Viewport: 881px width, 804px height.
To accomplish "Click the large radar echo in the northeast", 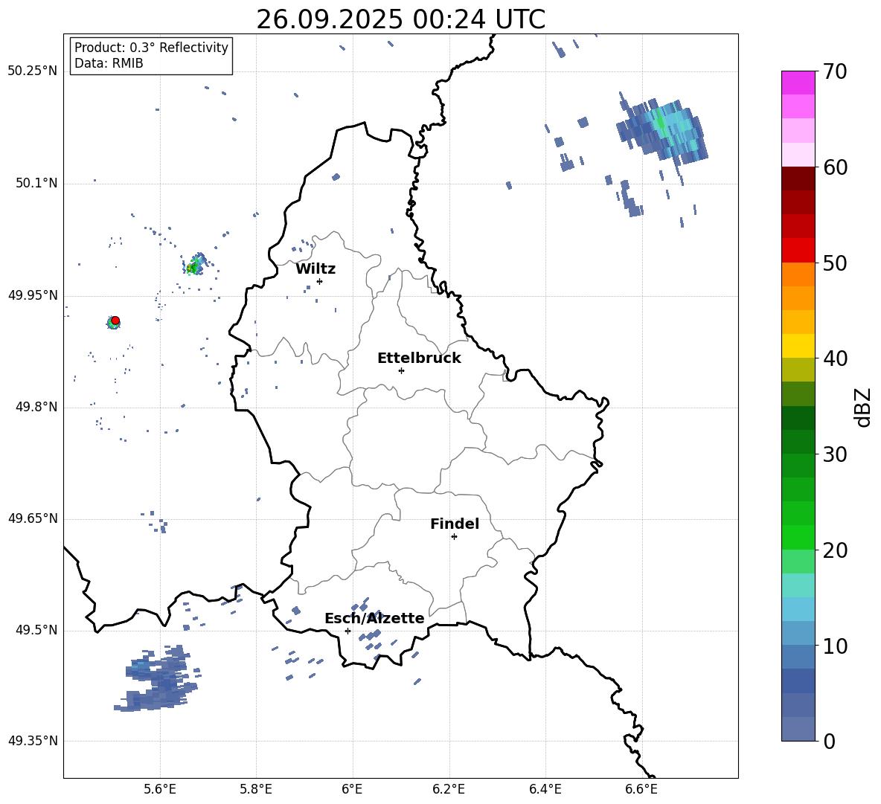I will [662, 130].
